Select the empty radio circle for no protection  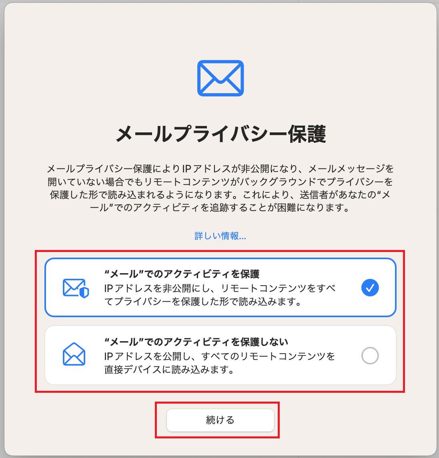370,356
